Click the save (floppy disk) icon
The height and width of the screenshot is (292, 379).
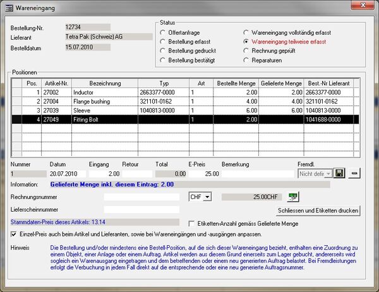(340, 173)
